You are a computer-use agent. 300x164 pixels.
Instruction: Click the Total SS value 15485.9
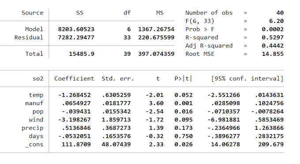(82, 54)
